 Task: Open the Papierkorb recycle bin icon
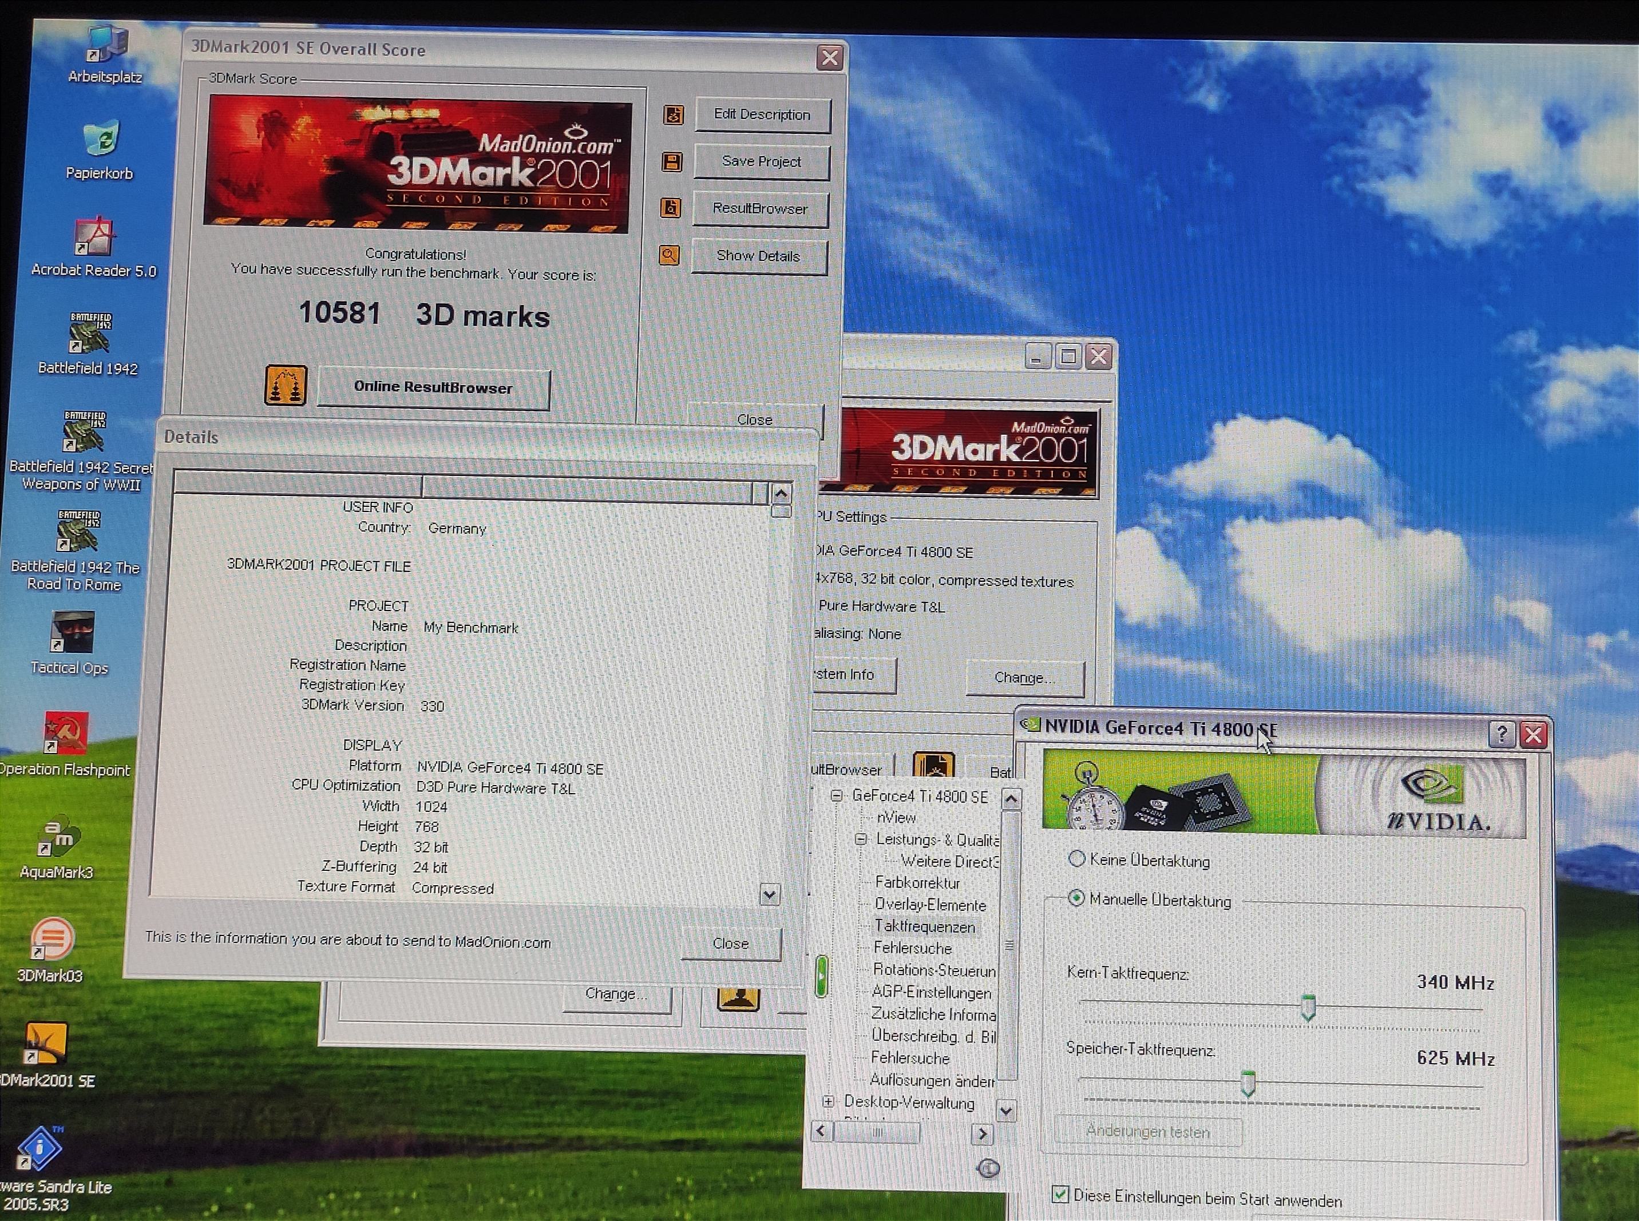pos(100,150)
